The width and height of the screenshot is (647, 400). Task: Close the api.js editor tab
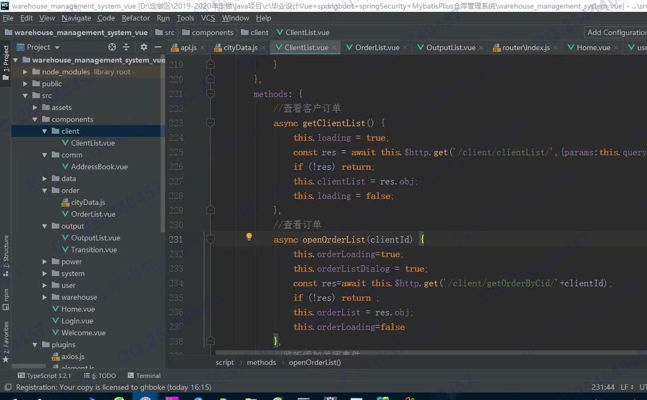tap(202, 48)
